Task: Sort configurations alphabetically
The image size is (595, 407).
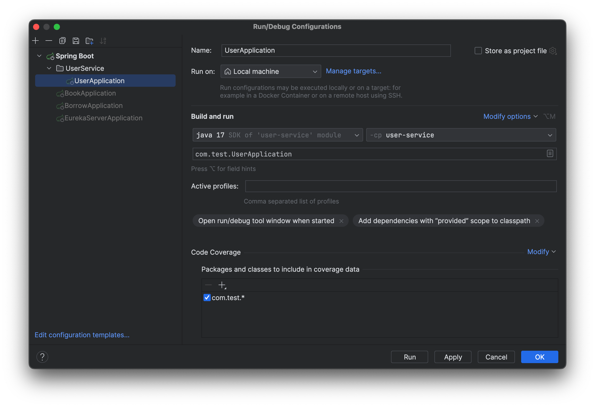Action: tap(103, 41)
